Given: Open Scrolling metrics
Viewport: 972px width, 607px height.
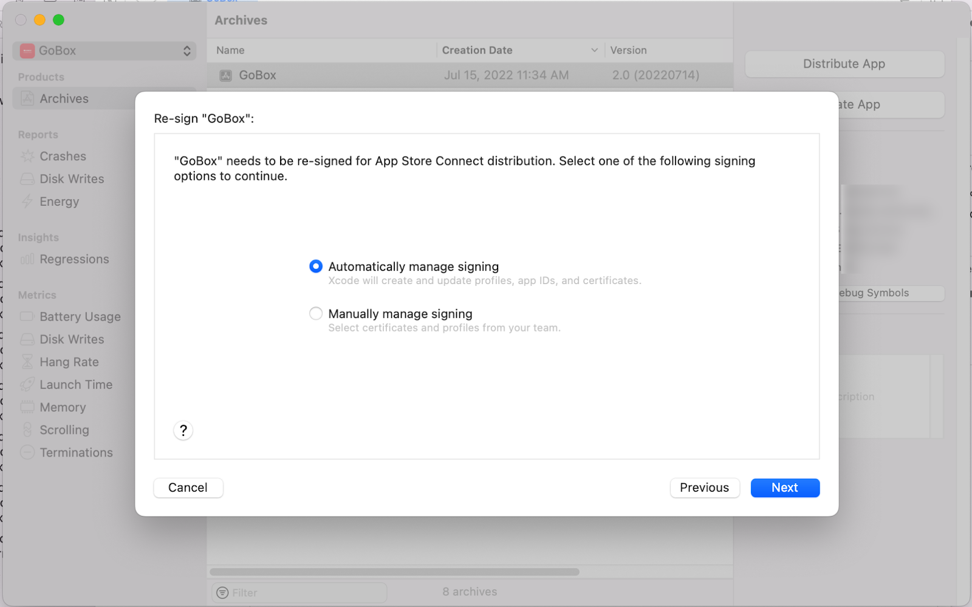Looking at the screenshot, I should coord(64,430).
